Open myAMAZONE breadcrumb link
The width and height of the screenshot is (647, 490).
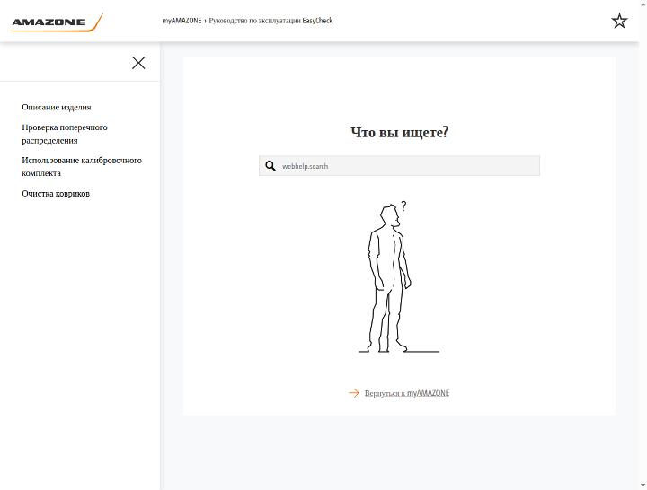tap(182, 21)
